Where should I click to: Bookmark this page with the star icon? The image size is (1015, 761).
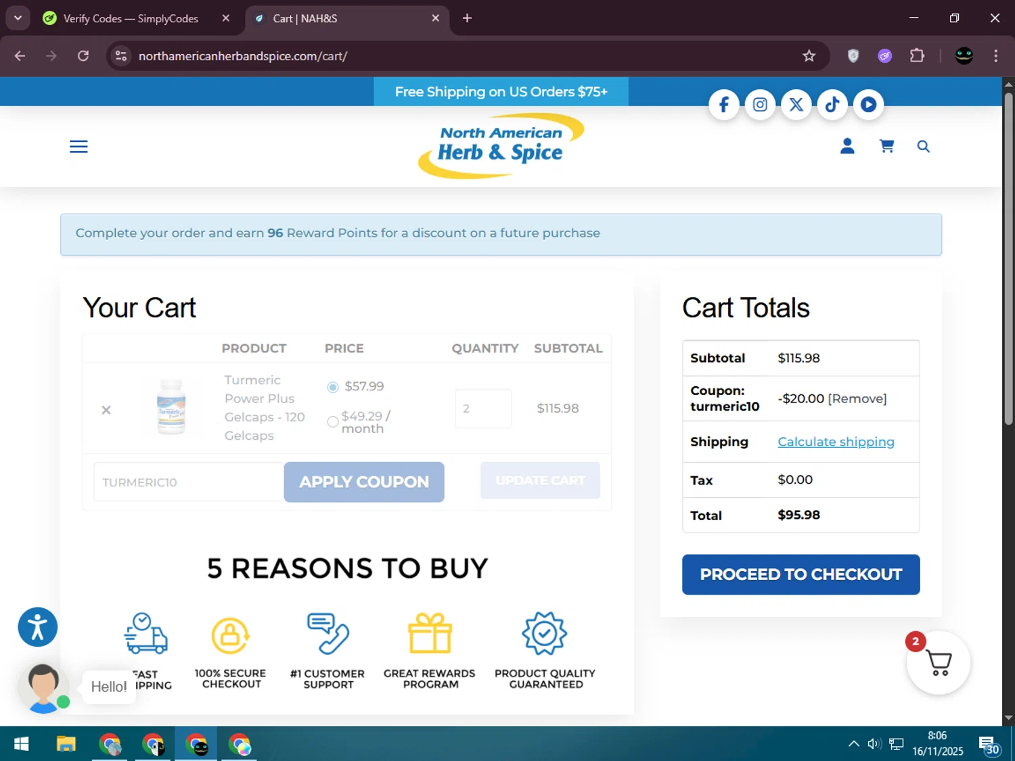tap(809, 56)
